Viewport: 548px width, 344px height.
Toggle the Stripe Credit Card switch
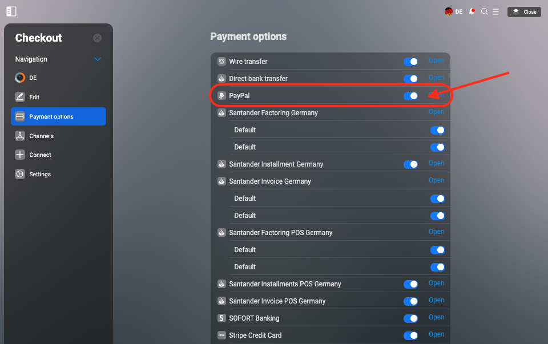click(x=410, y=335)
